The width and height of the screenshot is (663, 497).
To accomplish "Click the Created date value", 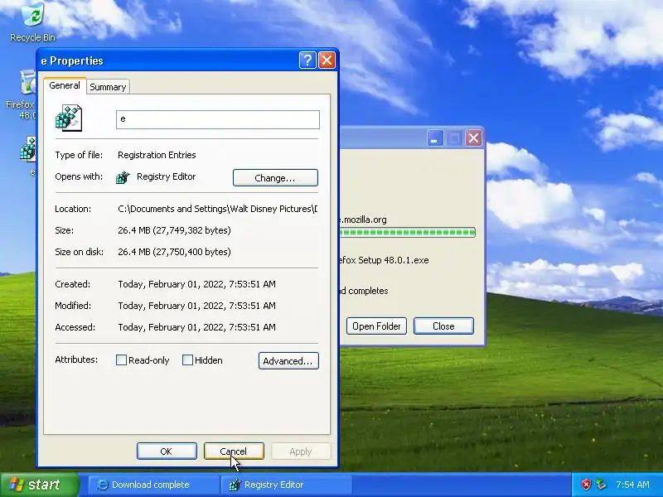I will coord(196,284).
